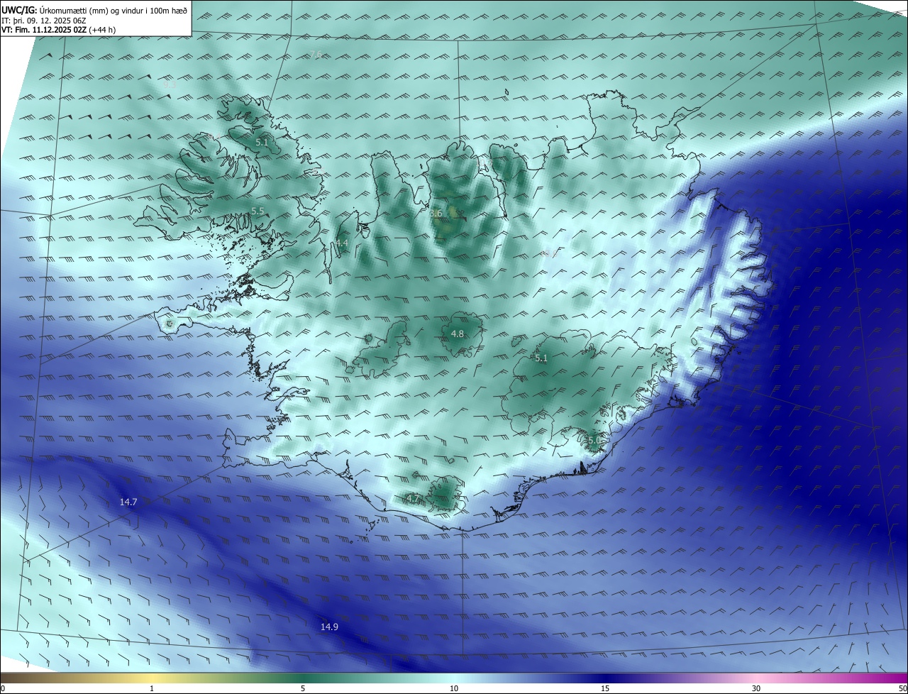Screen dimensions: 908x694
Task: Click the 50 tick on the color scale
Action: click(x=902, y=688)
